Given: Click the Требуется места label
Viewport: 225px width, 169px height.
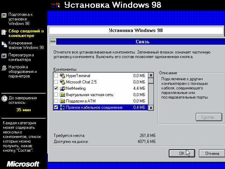Looking at the screenshot, I should tap(69, 136).
